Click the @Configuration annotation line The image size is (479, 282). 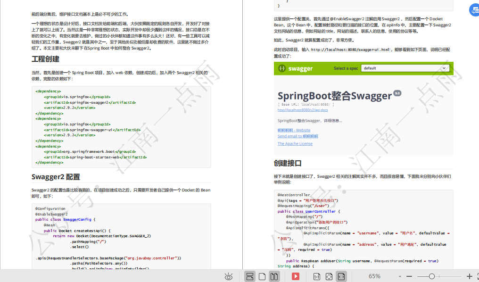point(50,209)
